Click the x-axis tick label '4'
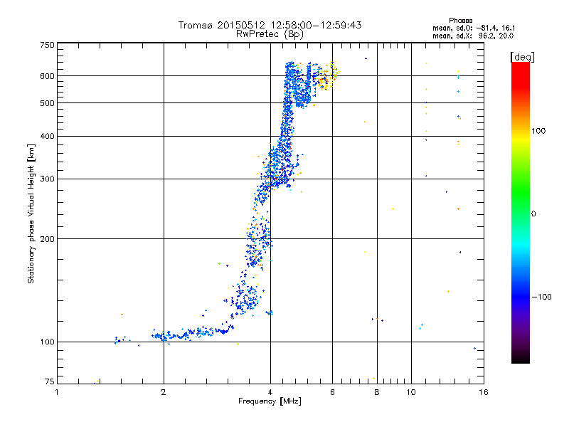Image resolution: width=569 pixels, height=427 pixels. coord(270,392)
